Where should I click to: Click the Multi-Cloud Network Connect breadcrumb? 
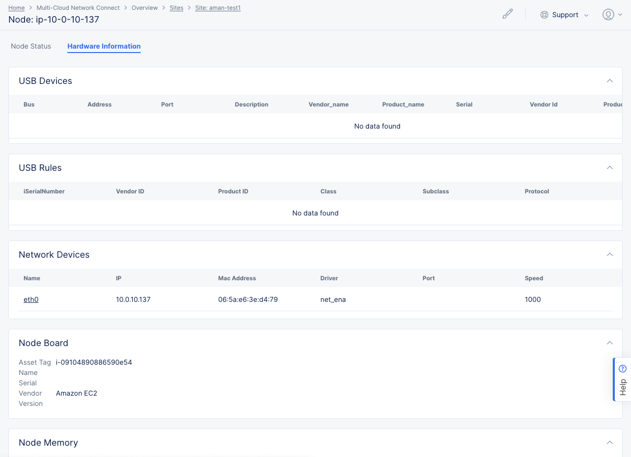click(x=78, y=7)
